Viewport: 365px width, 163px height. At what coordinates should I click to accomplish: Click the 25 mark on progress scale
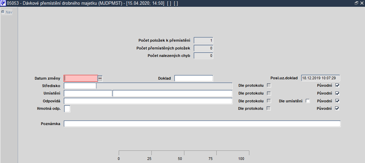[x=149, y=159]
